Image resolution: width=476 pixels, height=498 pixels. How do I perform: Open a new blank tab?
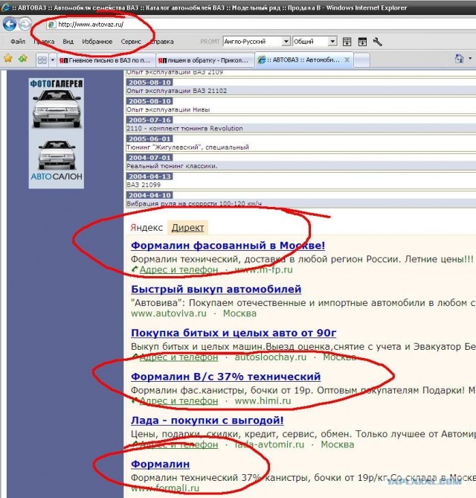[x=361, y=60]
